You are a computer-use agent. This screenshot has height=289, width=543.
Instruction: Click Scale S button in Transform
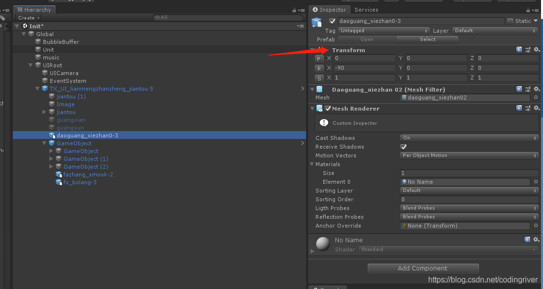click(319, 78)
